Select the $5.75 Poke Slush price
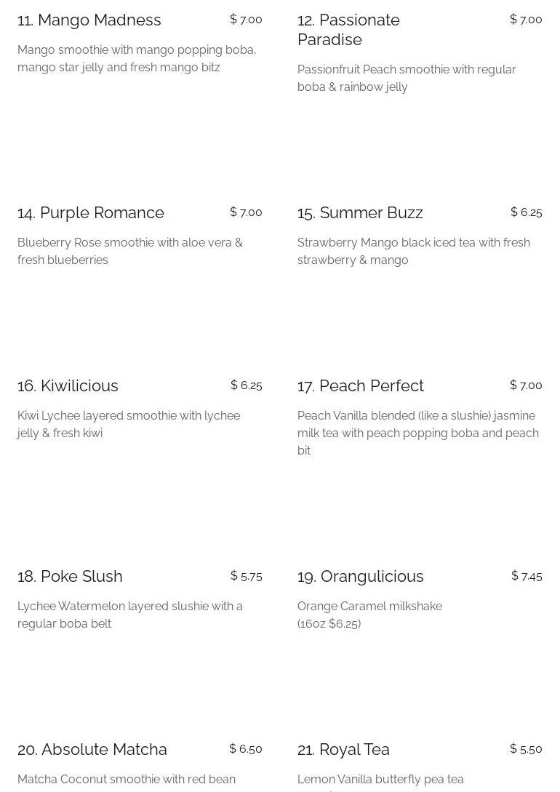This screenshot has height=792, width=560. tap(246, 576)
